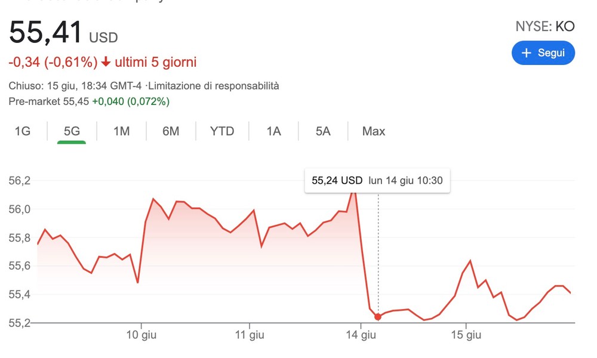Click the red data point on chart
The height and width of the screenshot is (358, 597).
pyautogui.click(x=378, y=317)
